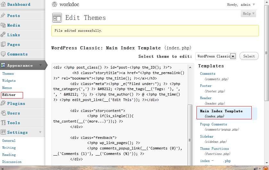269x170 pixels.
Task: Open the Widgets submenu item
Action: [9, 81]
